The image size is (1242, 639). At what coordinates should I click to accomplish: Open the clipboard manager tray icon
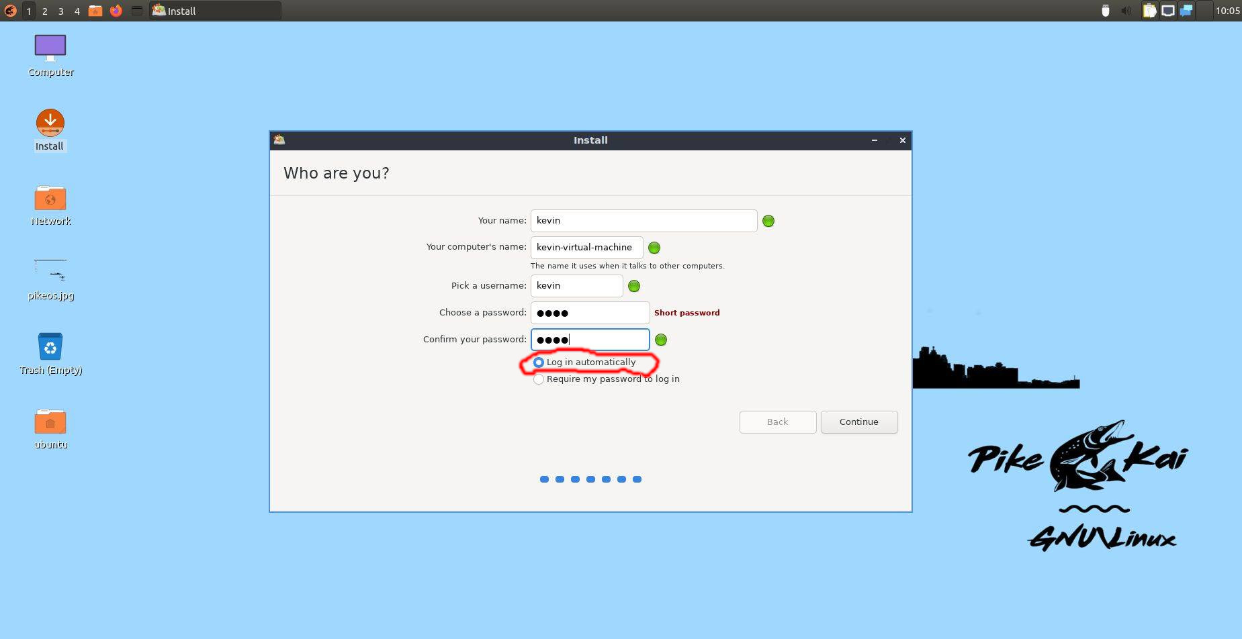pyautogui.click(x=1149, y=11)
